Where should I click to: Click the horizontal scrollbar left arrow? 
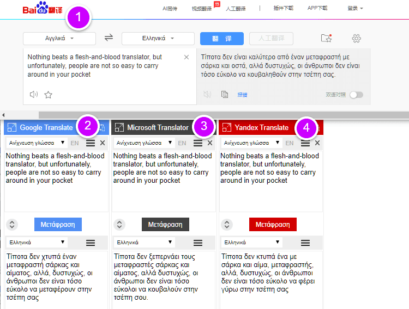[x=3, y=115]
